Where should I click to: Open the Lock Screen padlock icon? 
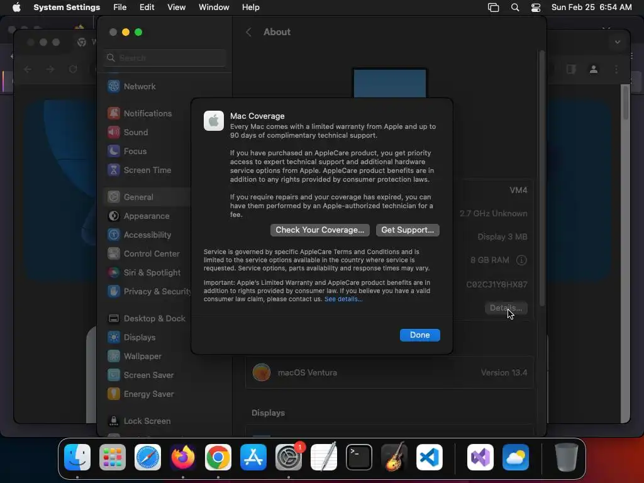pos(113,421)
